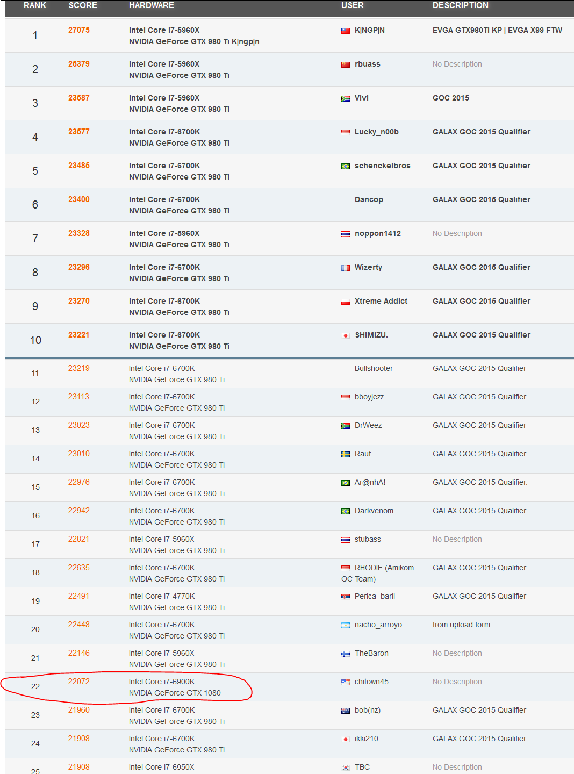This screenshot has height=774, width=574.
Task: Open user profile K|NGP|N
Action: pos(370,31)
